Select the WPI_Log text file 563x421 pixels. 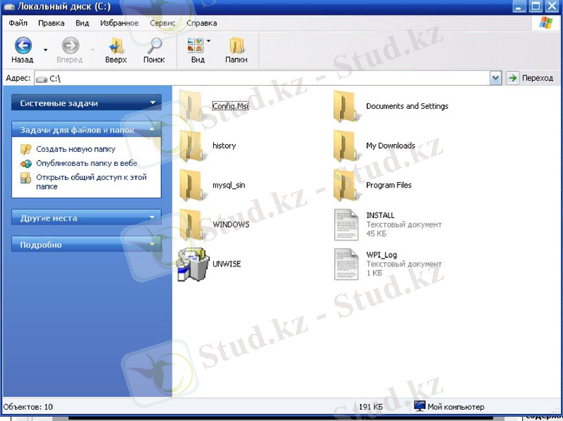pos(346,264)
